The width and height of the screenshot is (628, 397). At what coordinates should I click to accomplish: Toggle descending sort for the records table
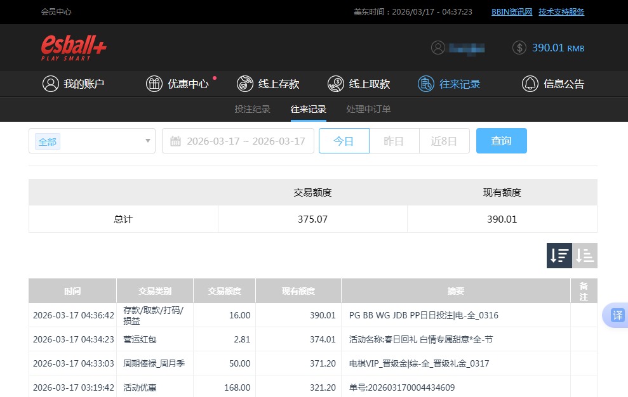[x=559, y=255]
